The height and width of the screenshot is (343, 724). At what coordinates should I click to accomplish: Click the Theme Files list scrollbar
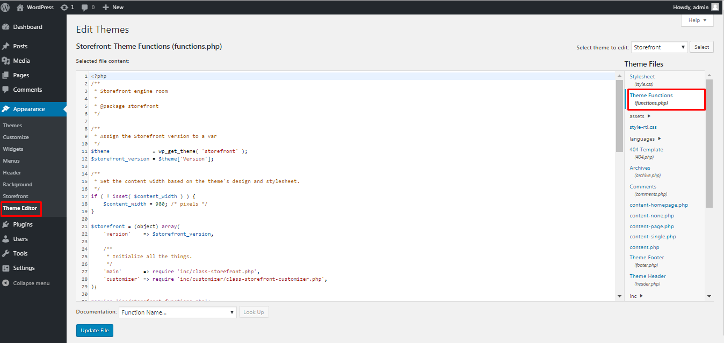click(709, 143)
